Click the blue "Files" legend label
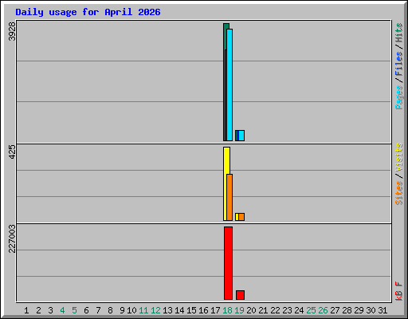 point(398,64)
